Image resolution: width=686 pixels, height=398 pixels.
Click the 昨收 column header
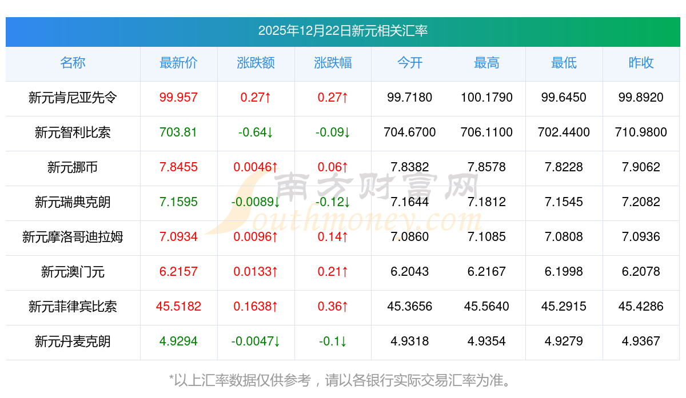coord(641,63)
